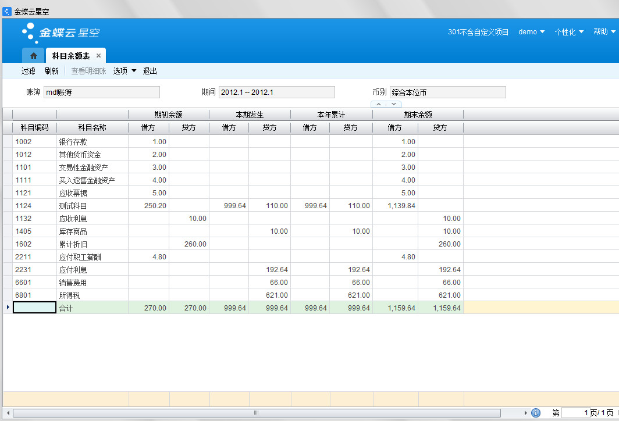This screenshot has height=421, width=619.
Task: Click the scroll right arrow on horizontal scrollbar
Action: pos(526,413)
